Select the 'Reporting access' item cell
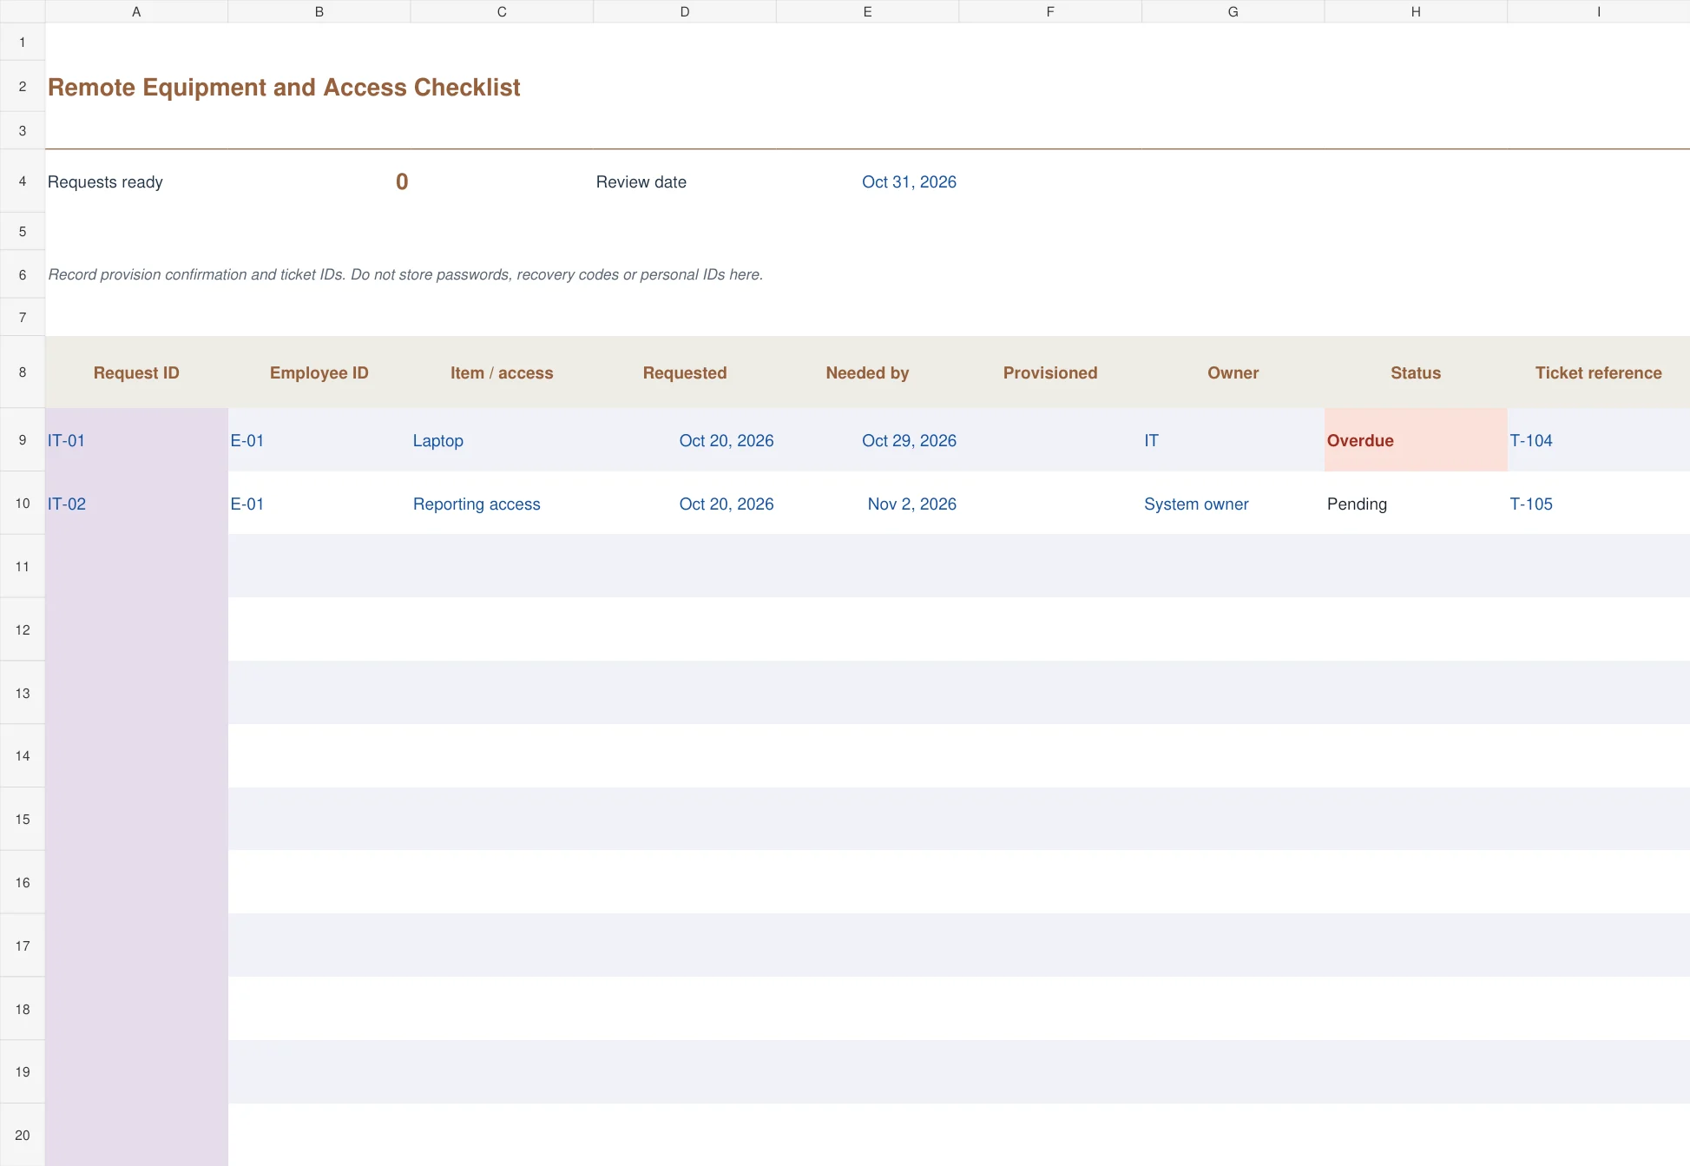Screen dimensions: 1690x1166 pos(502,504)
